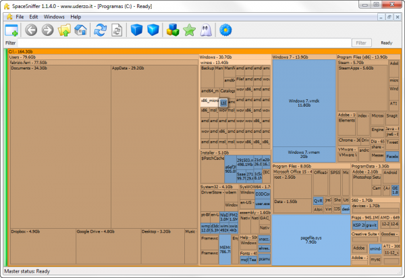Open the Help menu

pyautogui.click(x=76, y=16)
